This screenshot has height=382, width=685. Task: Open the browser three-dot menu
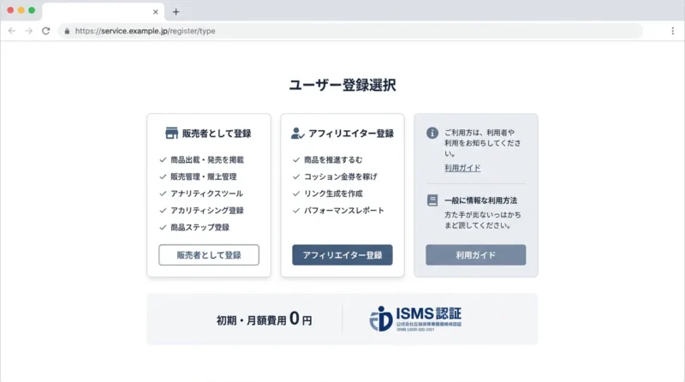[673, 31]
